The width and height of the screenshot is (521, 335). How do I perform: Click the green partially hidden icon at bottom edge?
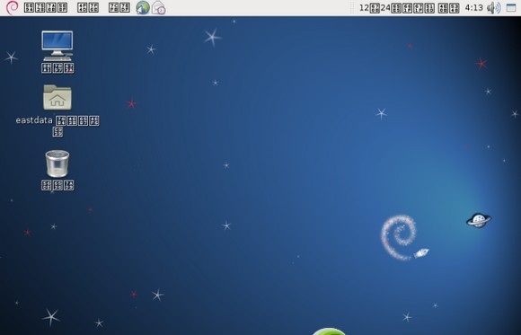[329, 331]
